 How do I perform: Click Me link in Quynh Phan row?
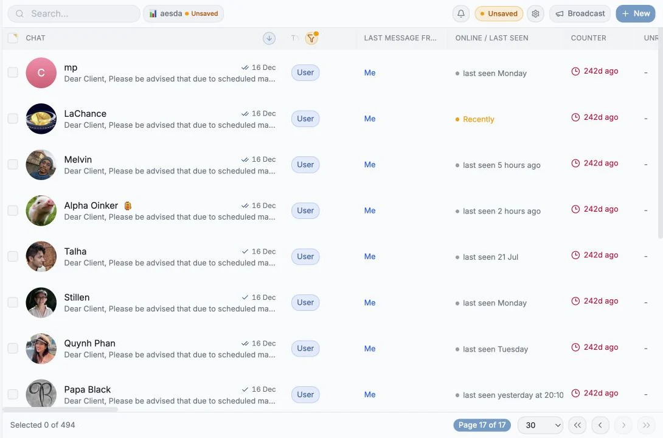[370, 349]
